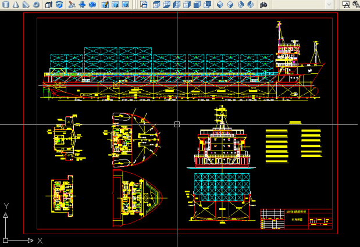Viewport: 360px width, 247px height.
Task: Switch to SW Isometric view
Action: pyautogui.click(x=220, y=5)
